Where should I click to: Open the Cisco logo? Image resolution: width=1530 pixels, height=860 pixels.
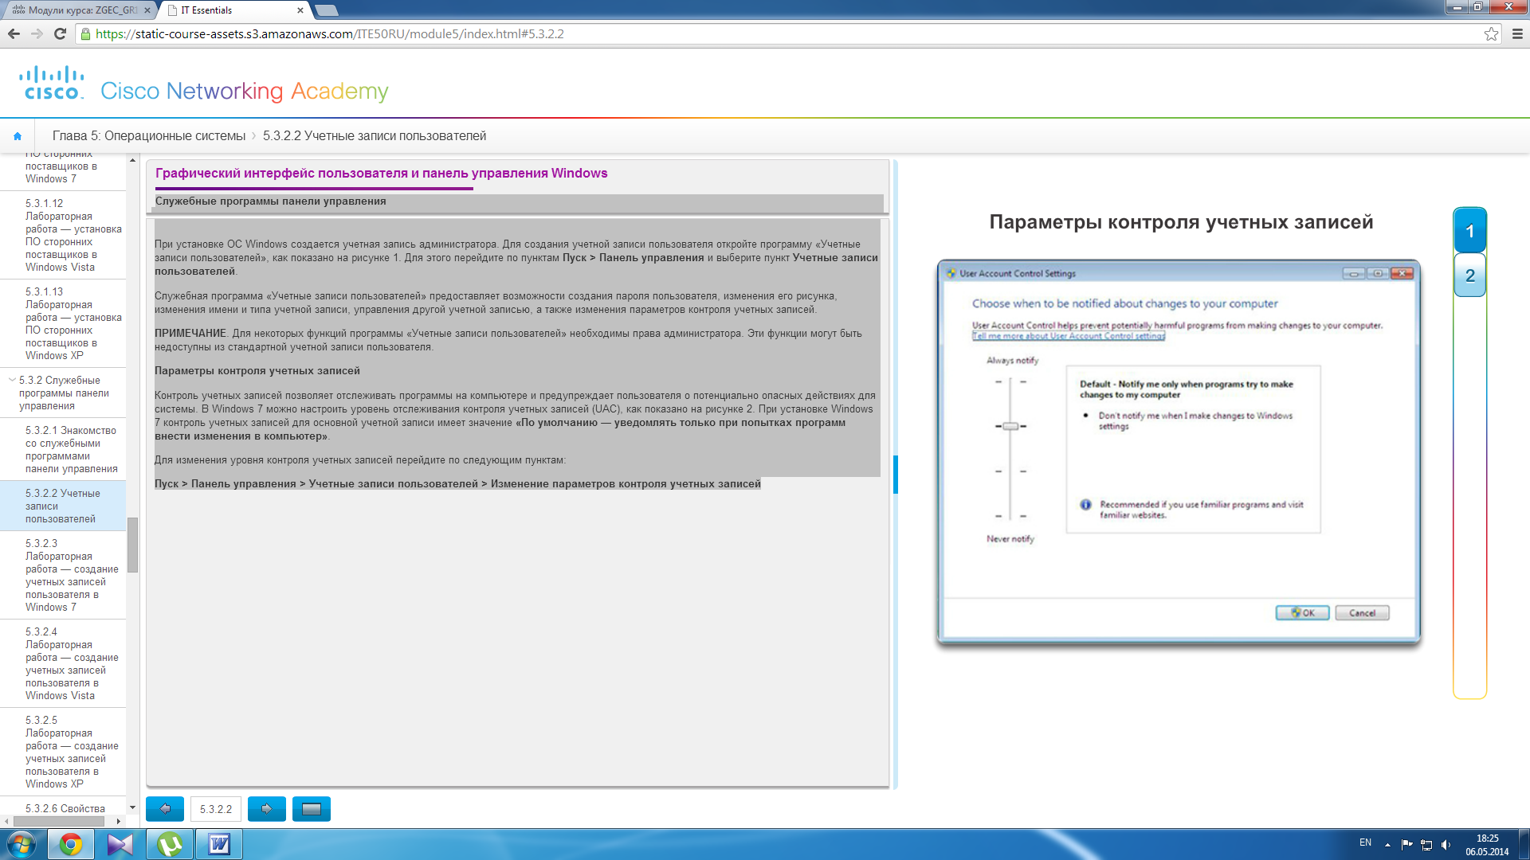52,83
